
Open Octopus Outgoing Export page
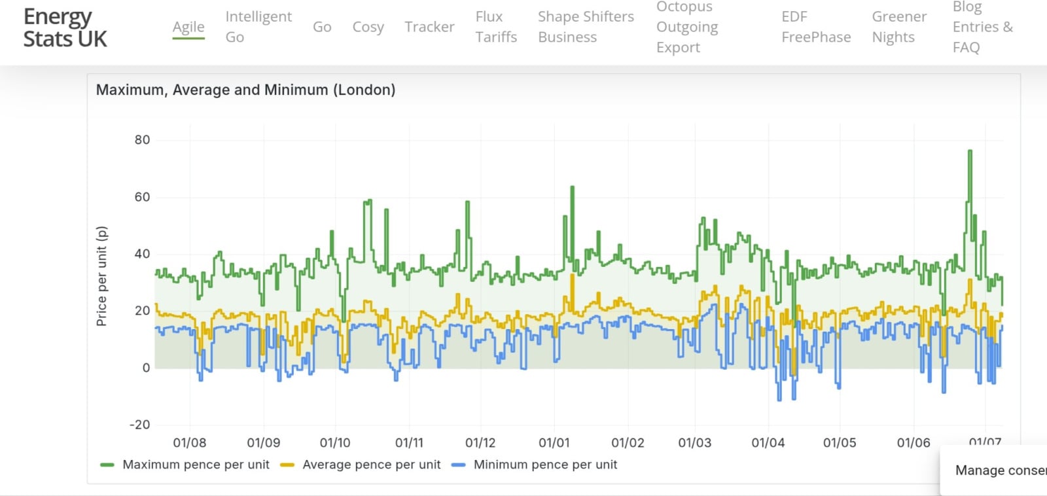pyautogui.click(x=687, y=27)
